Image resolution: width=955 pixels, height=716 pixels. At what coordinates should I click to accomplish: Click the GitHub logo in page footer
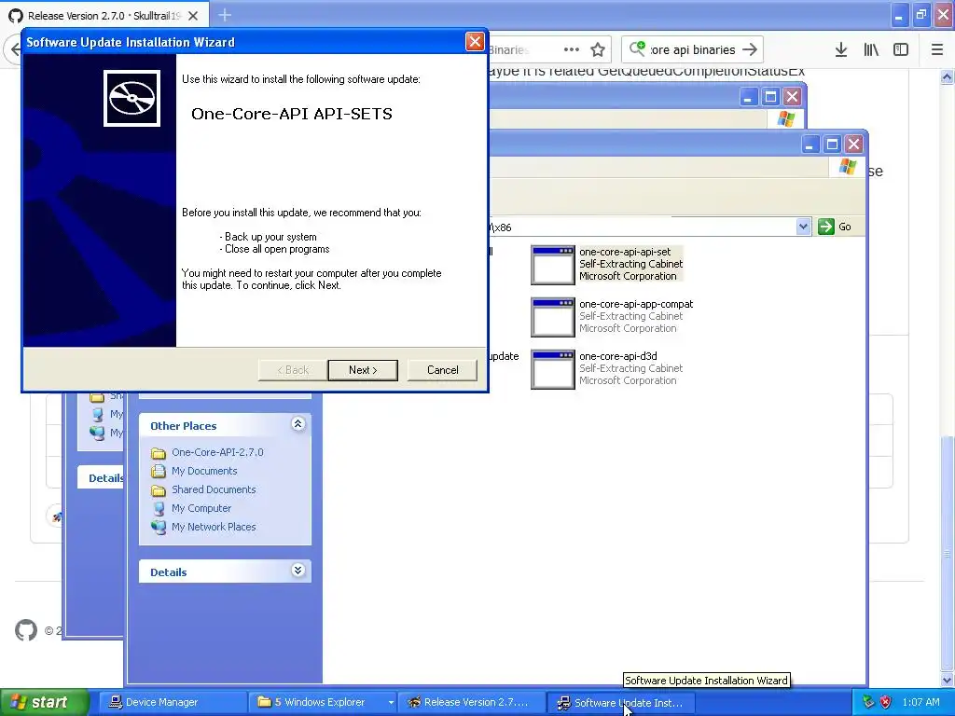point(25,630)
